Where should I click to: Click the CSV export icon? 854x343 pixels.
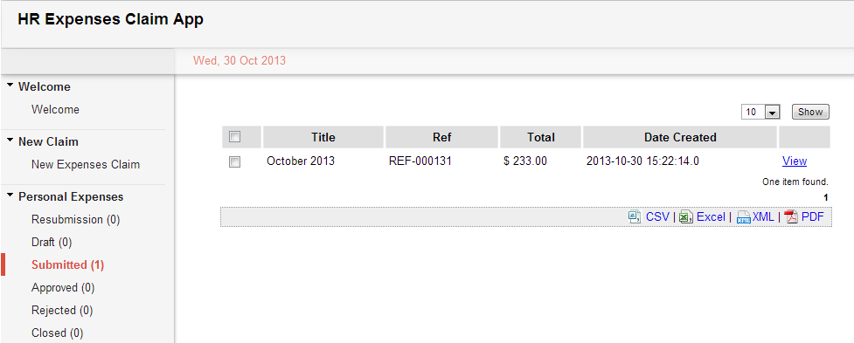pyautogui.click(x=635, y=217)
